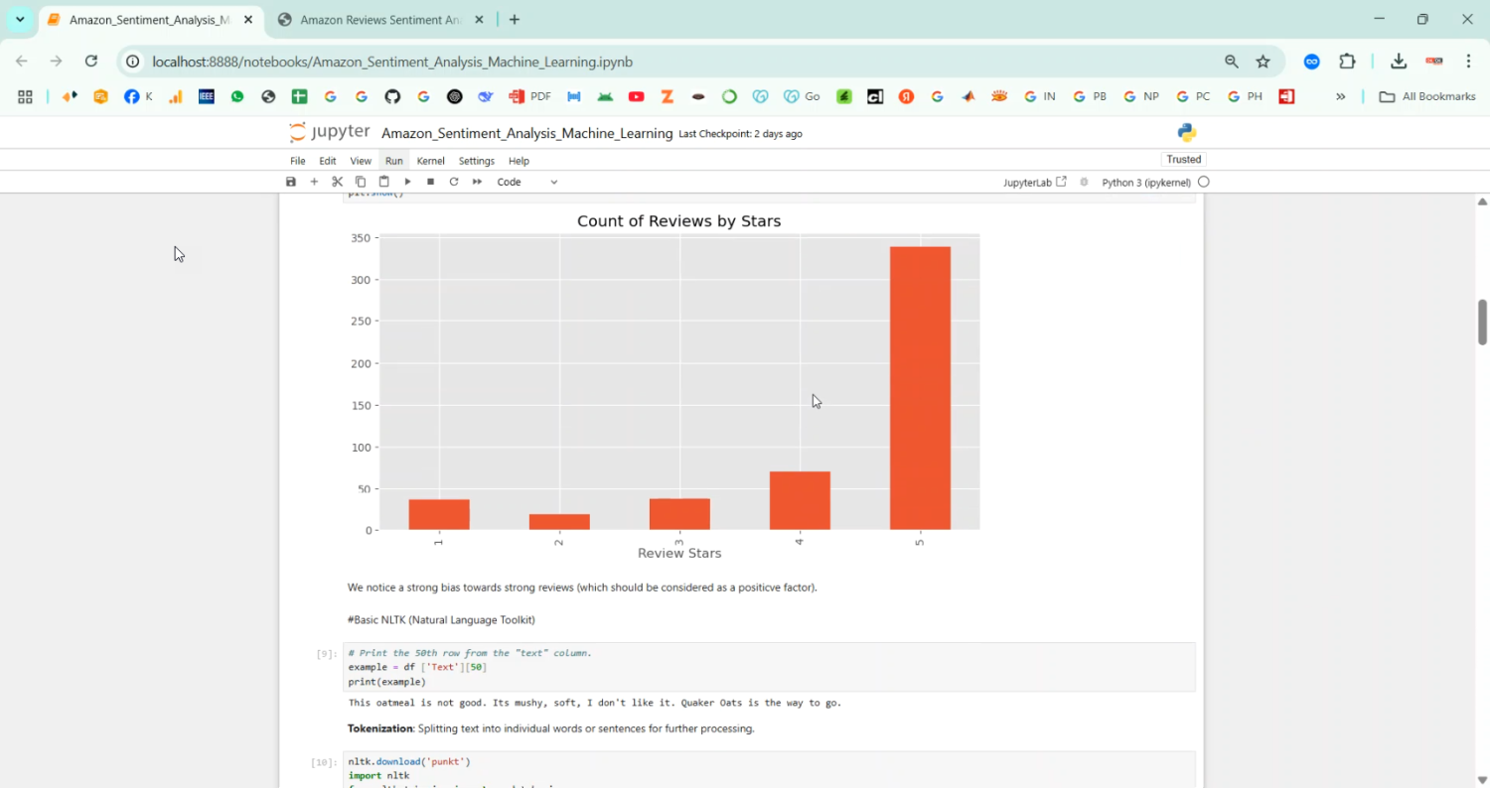The image size is (1490, 788).
Task: Restart the kernel using circular arrow icon
Action: pyautogui.click(x=454, y=182)
